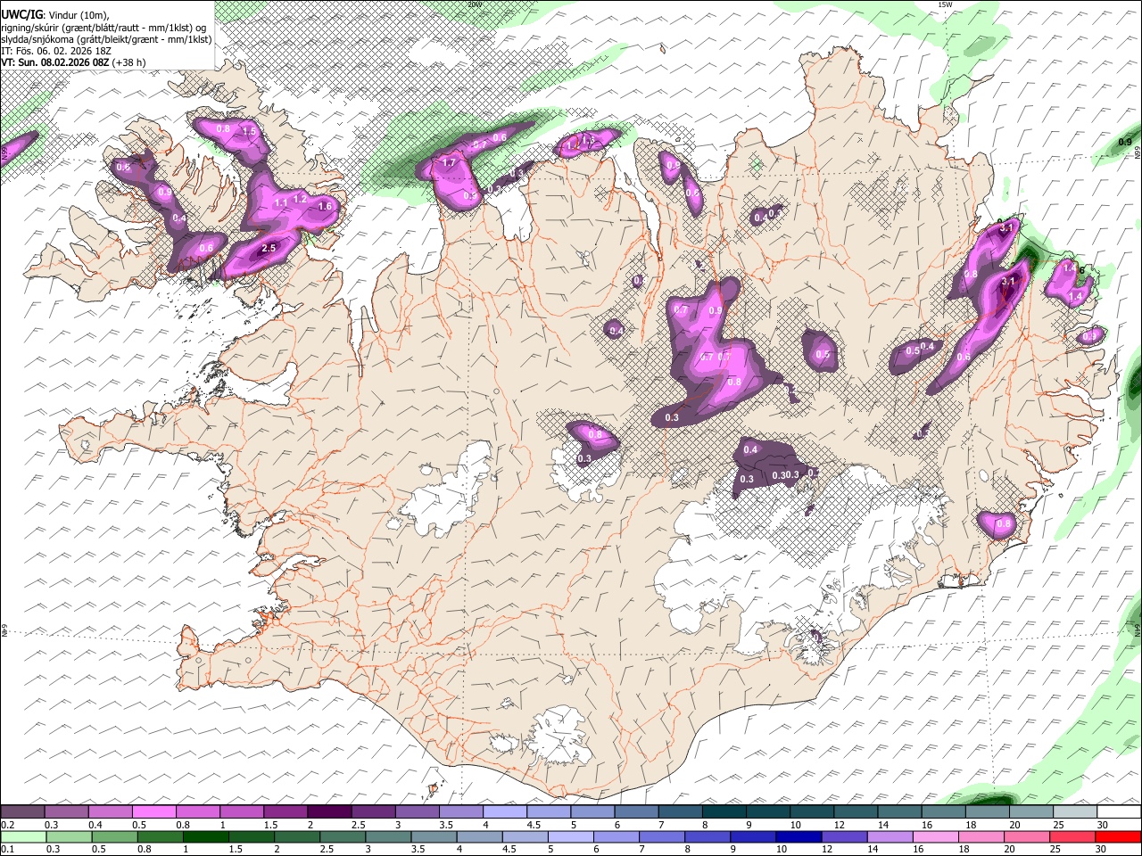Click the 15W longitude label
Viewport: 1142px width, 856px height.
click(945, 4)
